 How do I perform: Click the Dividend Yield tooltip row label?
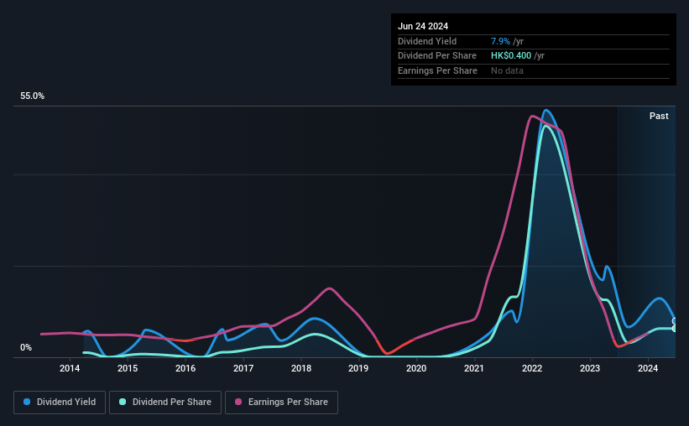click(x=427, y=41)
